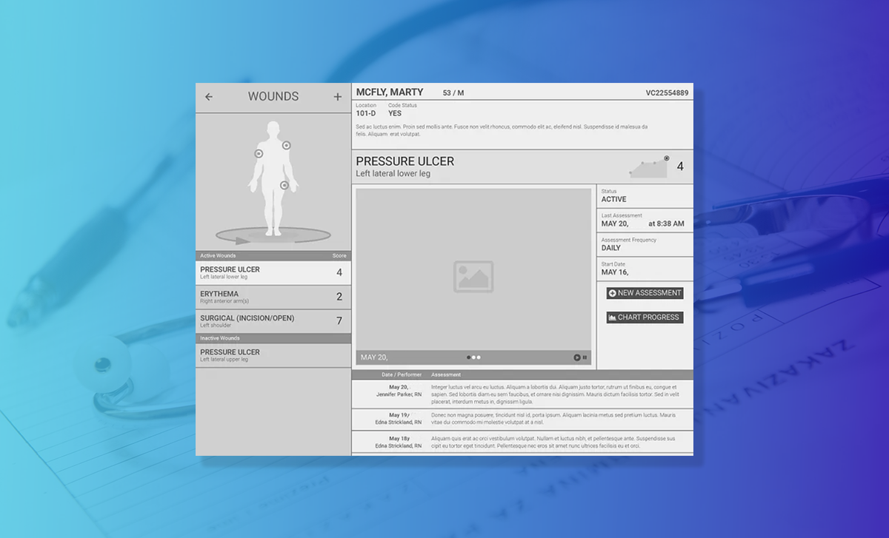Select the lower wound marker near the figure's hand
This screenshot has height=538, width=889.
point(284,185)
